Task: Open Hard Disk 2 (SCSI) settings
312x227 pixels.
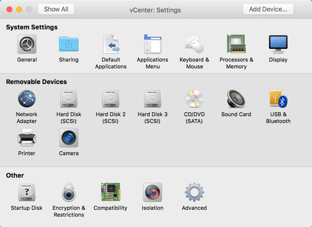Action: click(111, 99)
